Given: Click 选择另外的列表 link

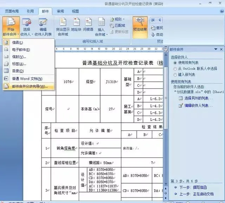Looking at the screenshot, I should click(x=199, y=98).
